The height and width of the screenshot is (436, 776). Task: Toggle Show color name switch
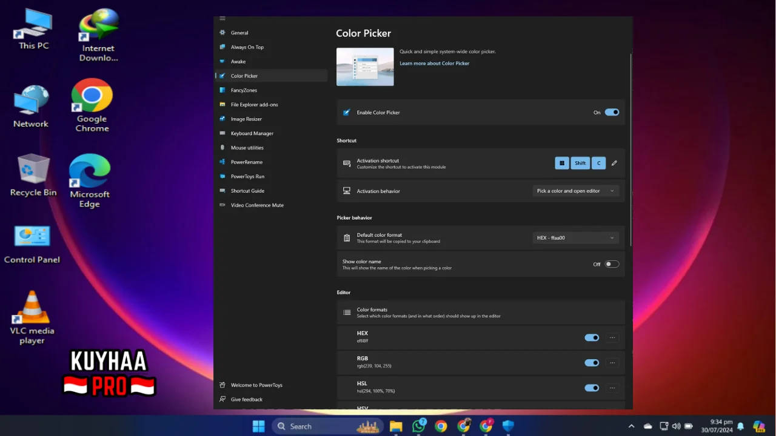612,264
